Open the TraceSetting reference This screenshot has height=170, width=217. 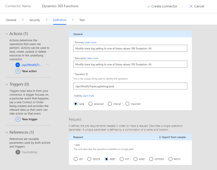(x=29, y=152)
